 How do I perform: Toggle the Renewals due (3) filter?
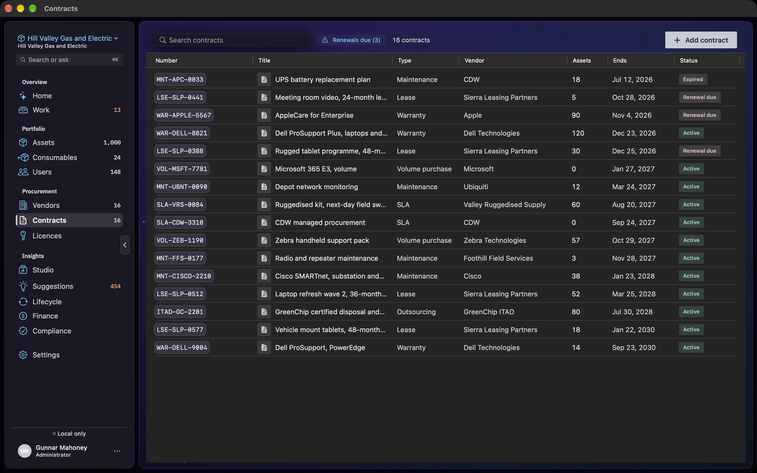coord(351,40)
